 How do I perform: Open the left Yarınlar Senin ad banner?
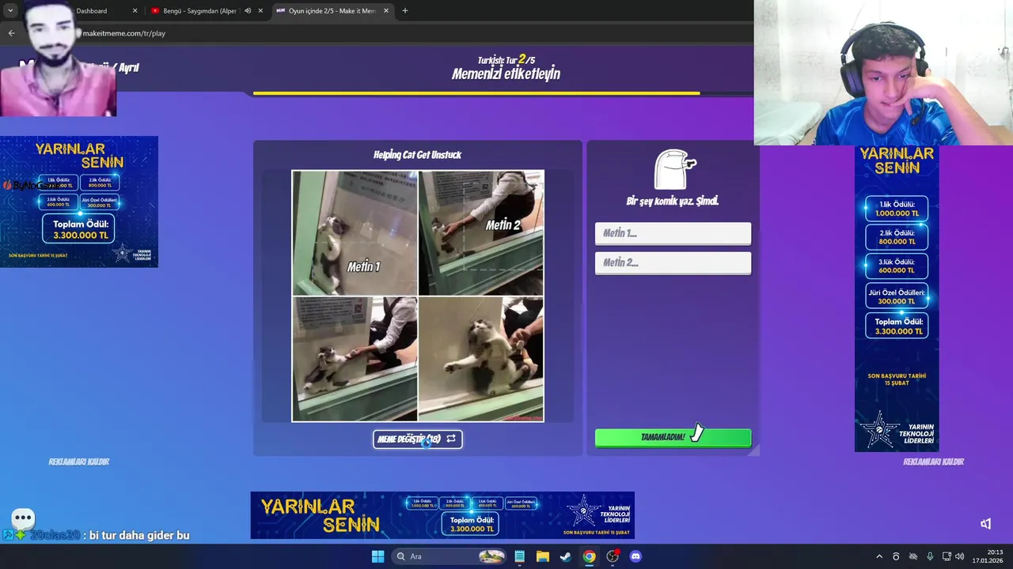click(79, 202)
